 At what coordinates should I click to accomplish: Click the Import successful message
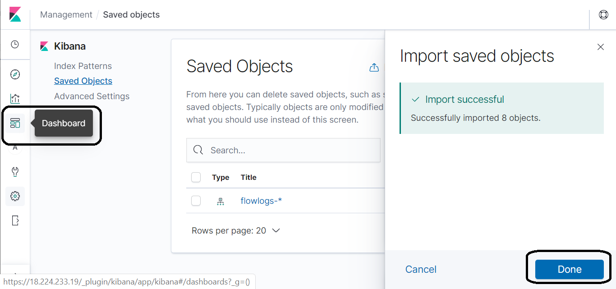[x=464, y=100]
